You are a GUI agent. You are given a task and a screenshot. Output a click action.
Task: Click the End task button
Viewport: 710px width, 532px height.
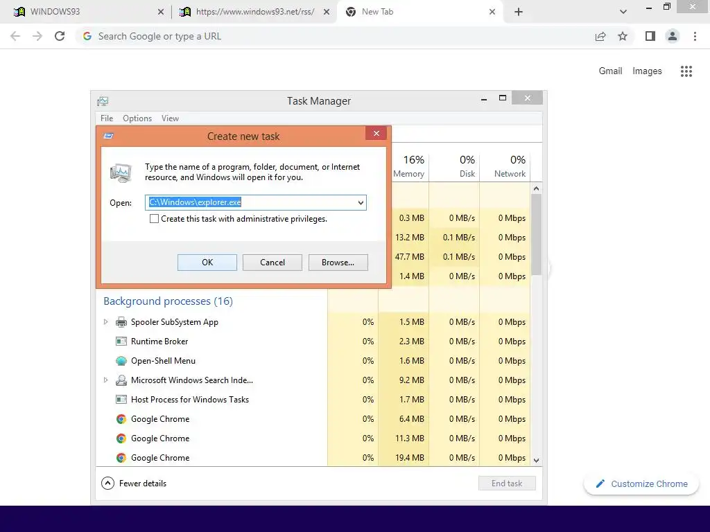click(x=507, y=483)
